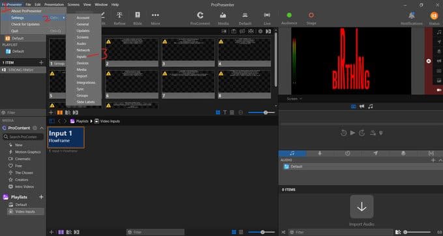Select the STRONG FINISH presentation item
Screen dimensions: 443x236
[x=23, y=70]
